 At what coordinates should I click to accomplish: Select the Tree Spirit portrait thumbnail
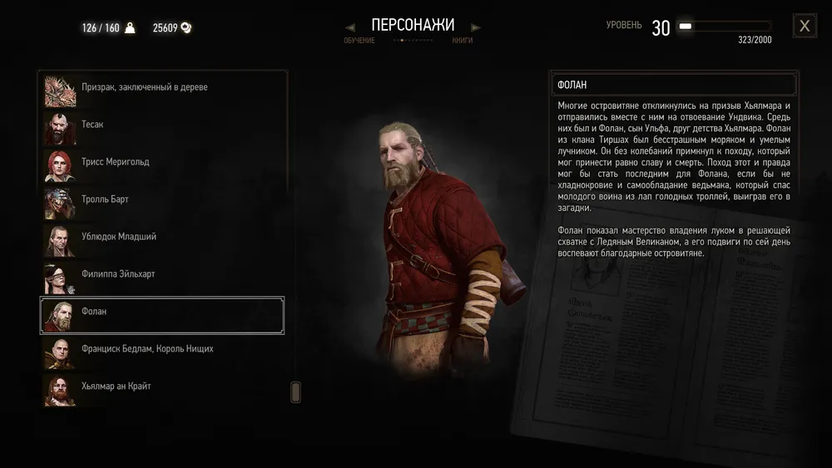[60, 91]
